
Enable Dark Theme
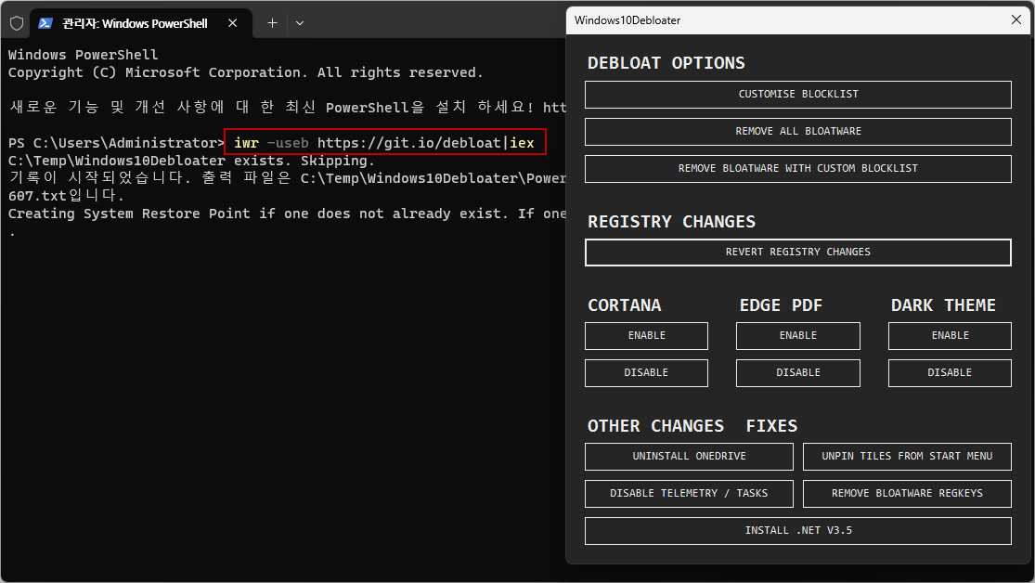[x=950, y=335]
